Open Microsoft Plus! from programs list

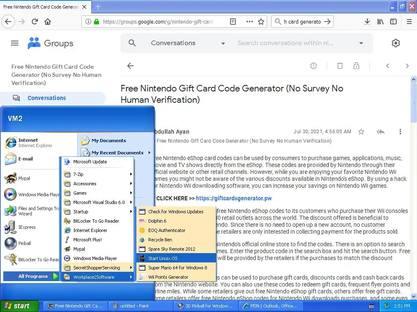click(x=98, y=240)
